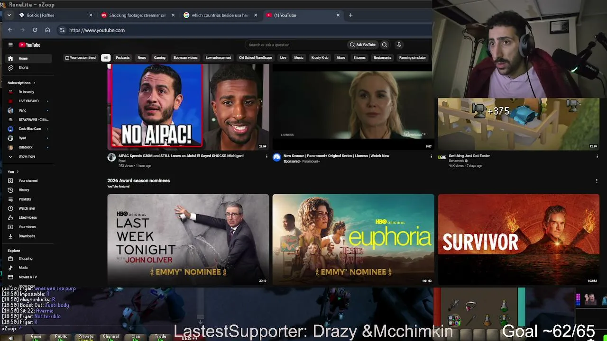Viewport: 607px width, 341px height.
Task: Reload the page with the refresh icon
Action: pyautogui.click(x=35, y=30)
